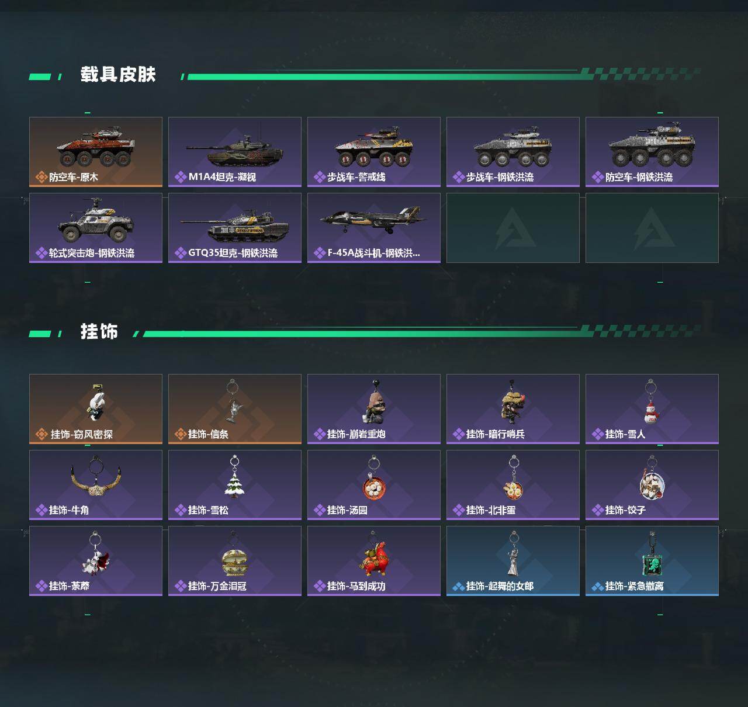The width and height of the screenshot is (748, 707).
Task: Click the first empty vehicle skin slot
Action: pos(513,228)
